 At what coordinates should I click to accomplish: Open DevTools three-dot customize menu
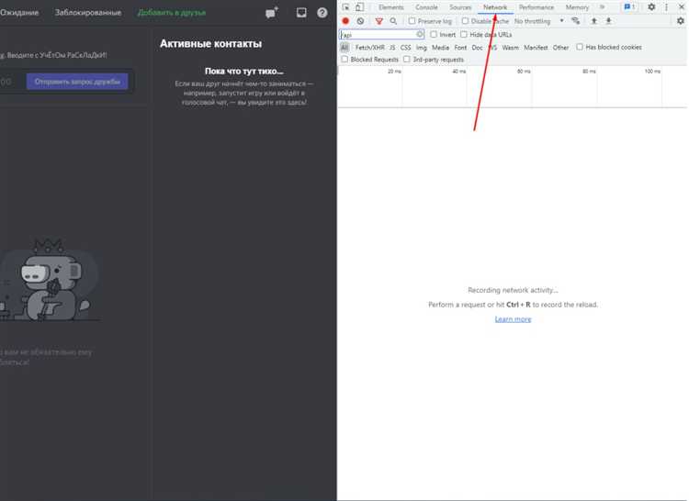tap(666, 7)
